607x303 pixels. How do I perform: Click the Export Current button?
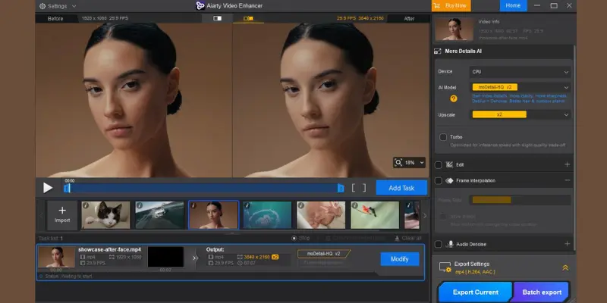point(476,292)
